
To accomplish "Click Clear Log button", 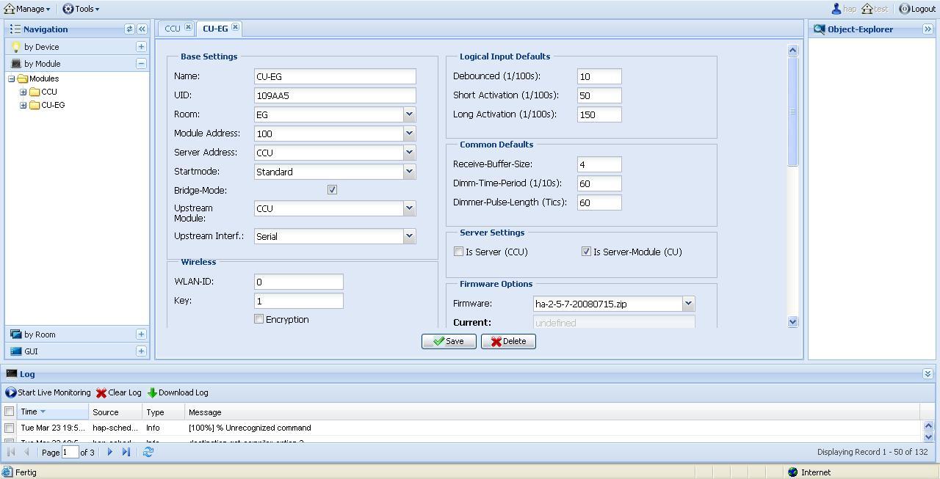I will 118,392.
